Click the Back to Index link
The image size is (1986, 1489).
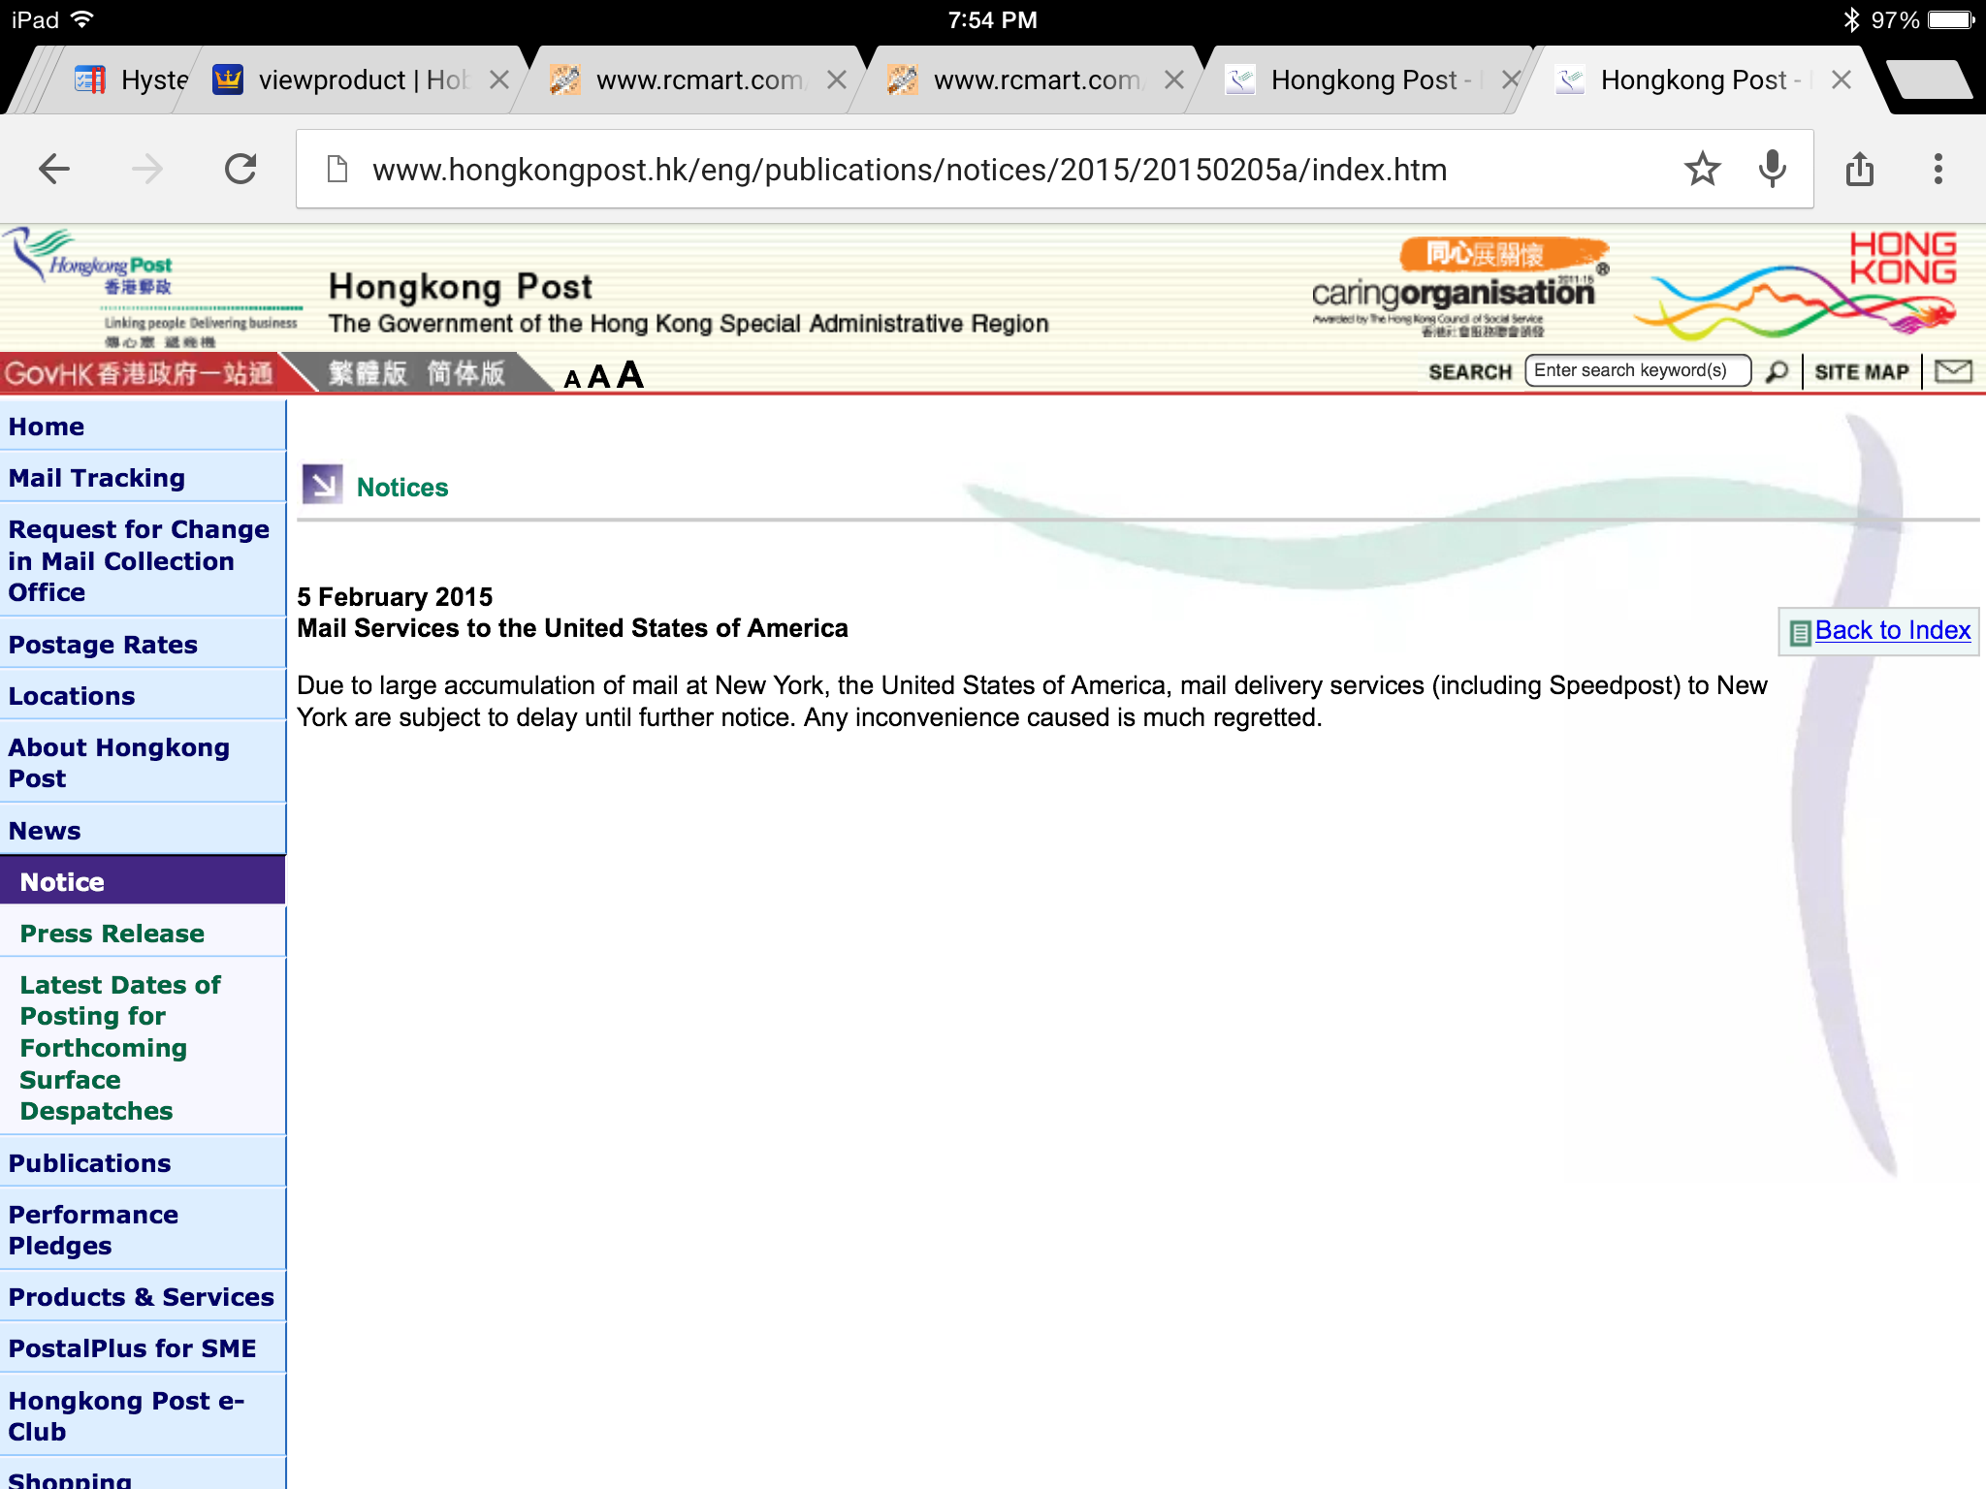1892,630
